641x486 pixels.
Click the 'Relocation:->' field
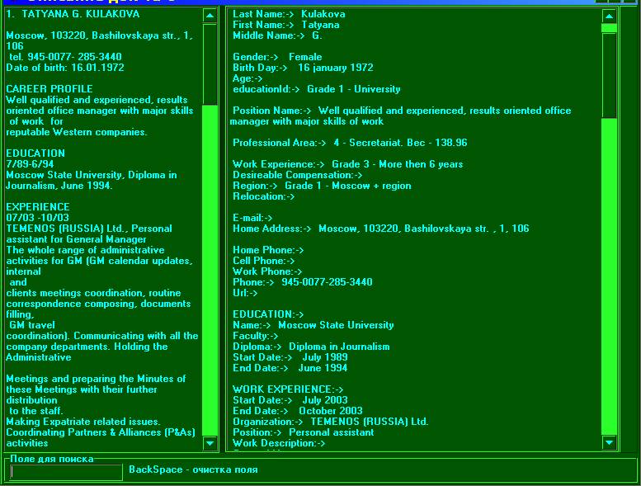pos(264,196)
